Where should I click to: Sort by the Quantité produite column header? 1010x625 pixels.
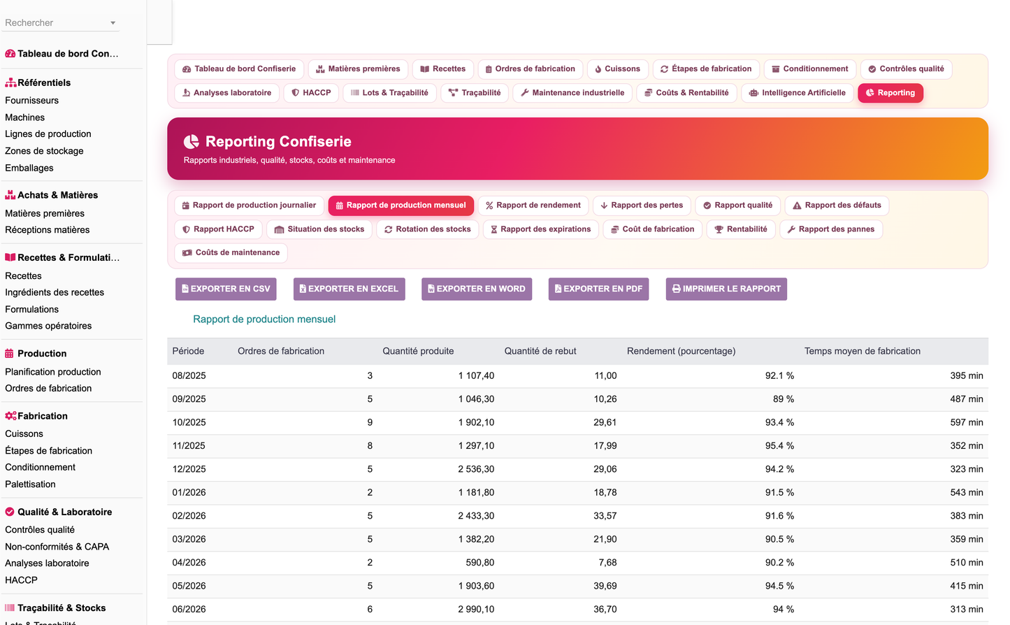pyautogui.click(x=418, y=351)
